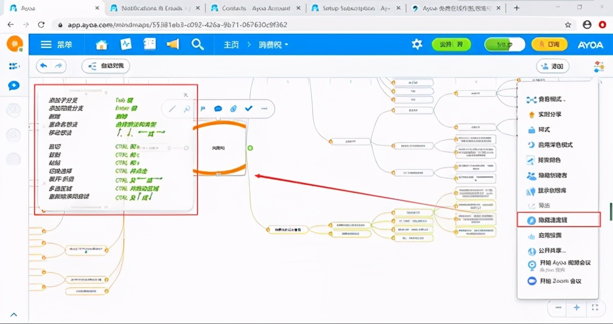Open settings via the gear icon
The image size is (613, 324).
coord(417,45)
